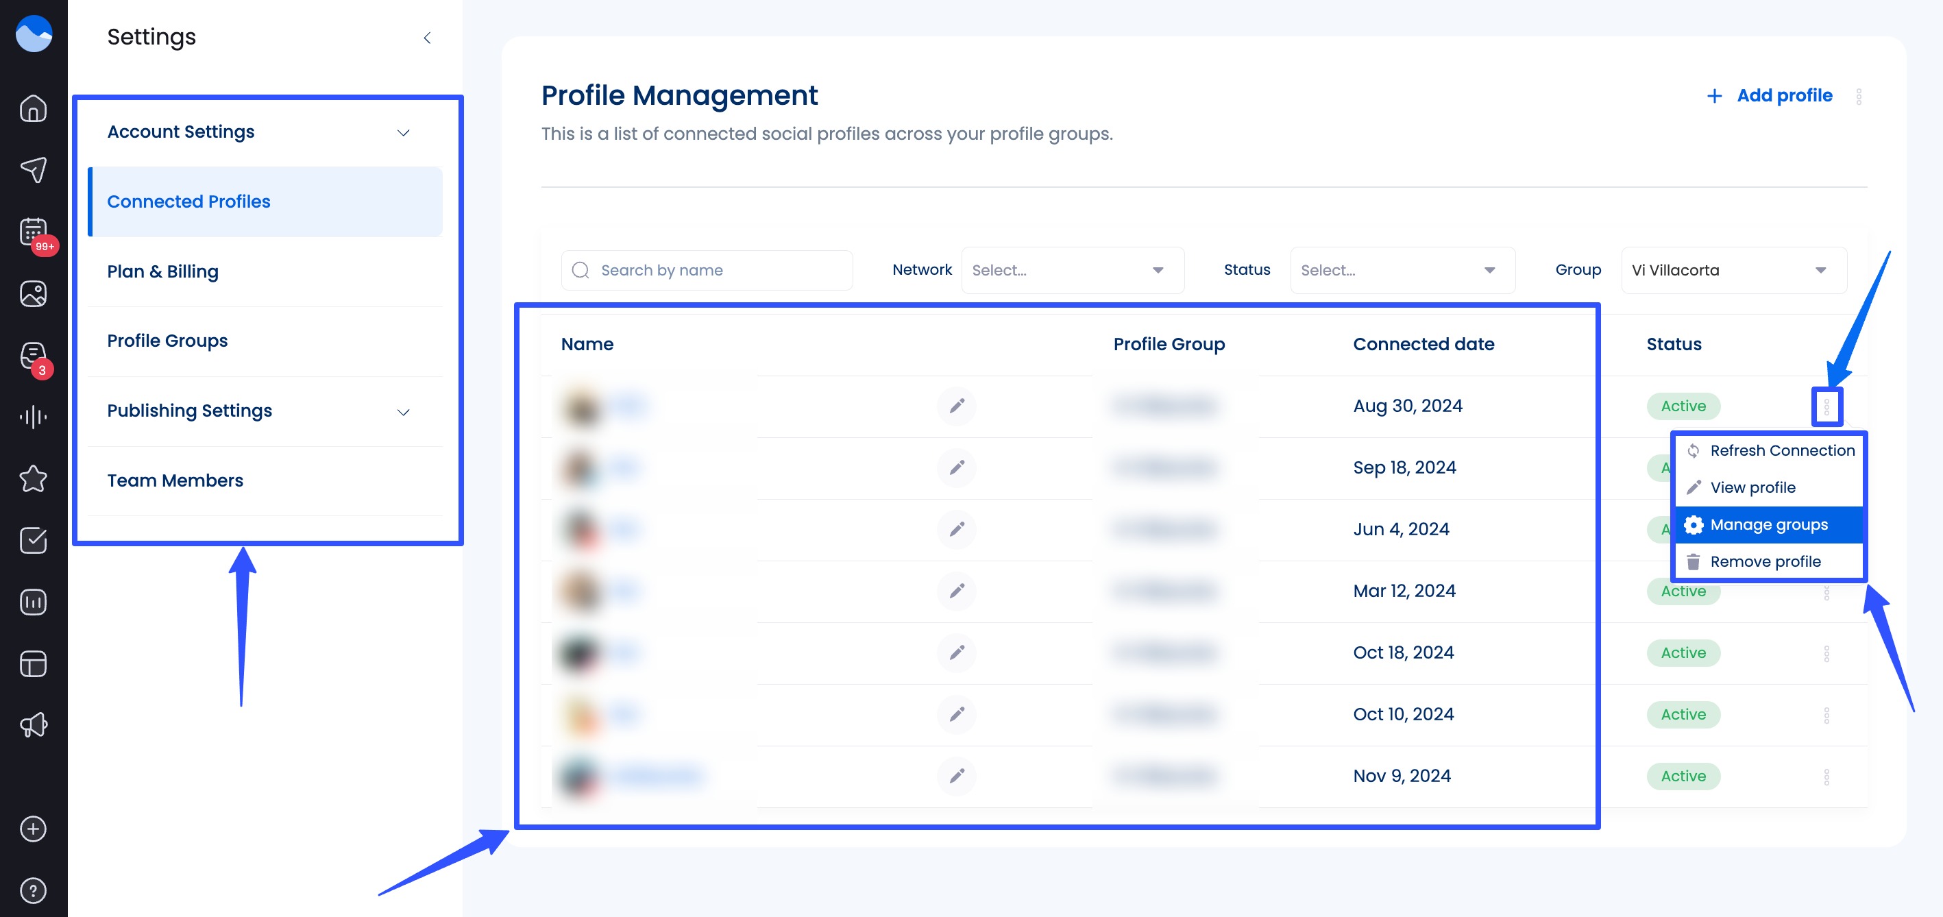1943x917 pixels.
Task: Choose Manage groups from context menu
Action: tap(1769, 524)
